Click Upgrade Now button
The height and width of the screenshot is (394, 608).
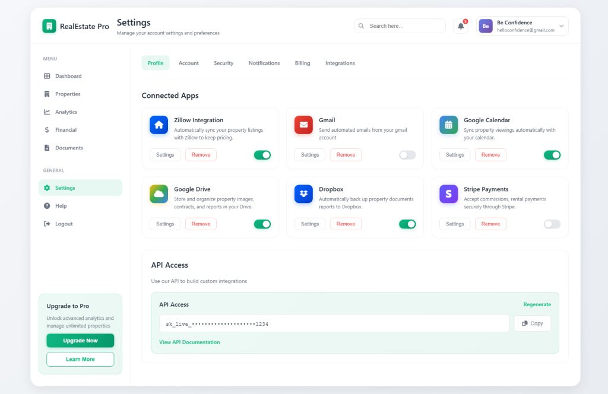[80, 341]
